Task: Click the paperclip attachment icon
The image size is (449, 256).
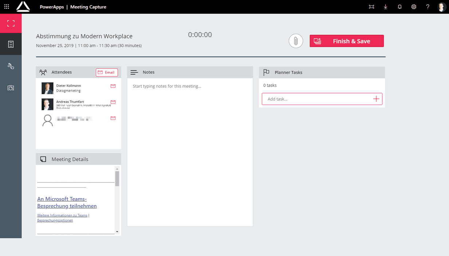Action: point(296,41)
